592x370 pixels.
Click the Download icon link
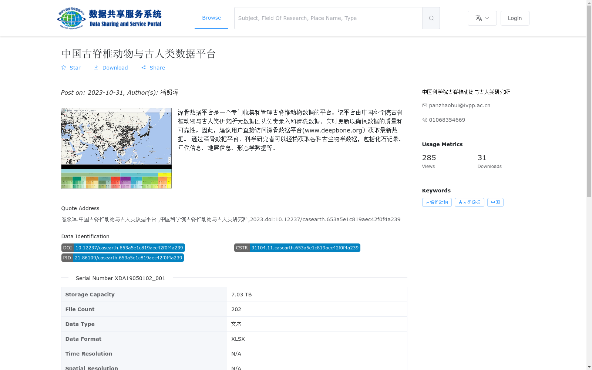[x=111, y=68]
